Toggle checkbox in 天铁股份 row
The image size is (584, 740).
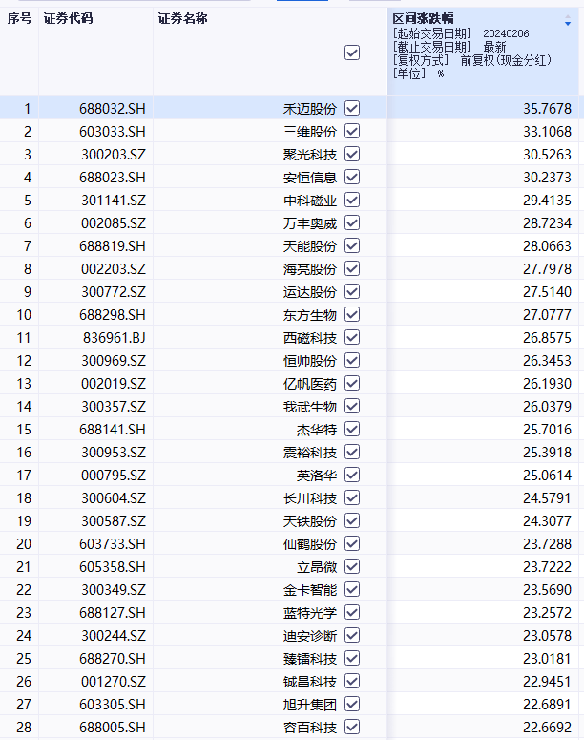pyautogui.click(x=352, y=520)
